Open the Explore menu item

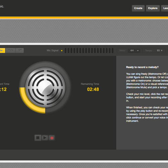coord(153,8)
